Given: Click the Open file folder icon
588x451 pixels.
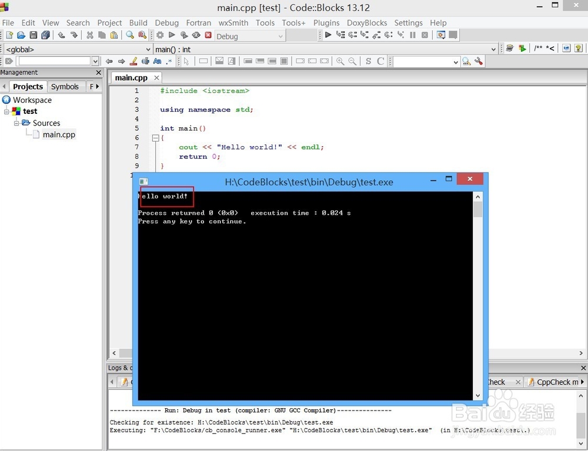Looking at the screenshot, I should pyautogui.click(x=21, y=35).
